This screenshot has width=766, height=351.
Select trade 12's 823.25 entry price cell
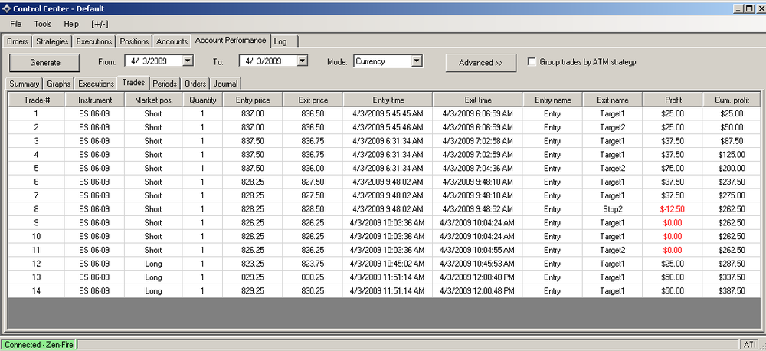[x=253, y=264]
